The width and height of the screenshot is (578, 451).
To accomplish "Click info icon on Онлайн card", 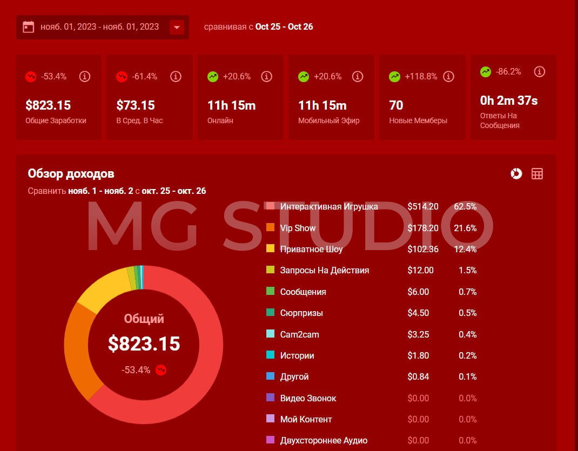I will pos(266,77).
